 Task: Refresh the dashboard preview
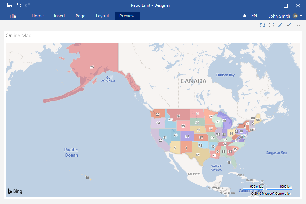tap(262, 25)
